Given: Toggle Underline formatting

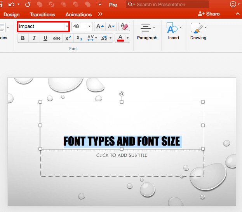Looking at the screenshot, I should (45, 38).
